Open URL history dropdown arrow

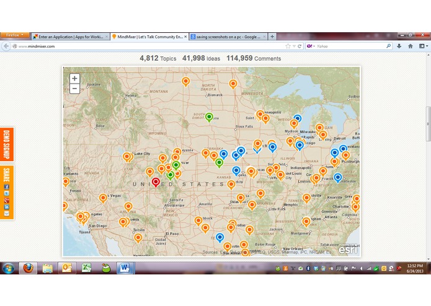click(x=294, y=46)
